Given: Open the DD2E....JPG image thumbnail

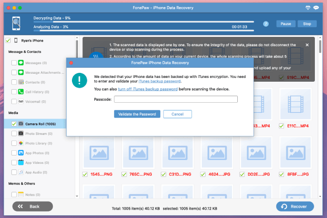Looking at the screenshot, I should 256,153.
